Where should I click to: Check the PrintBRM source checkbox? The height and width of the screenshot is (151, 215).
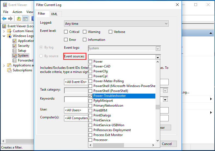(90, 111)
